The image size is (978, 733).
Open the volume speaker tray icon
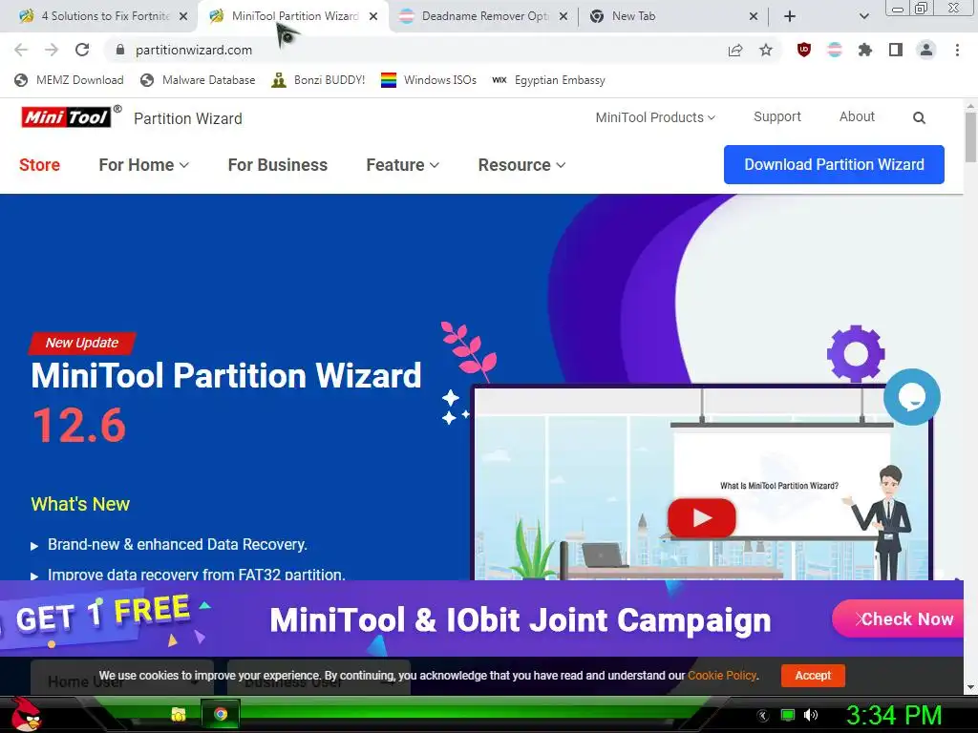click(x=811, y=715)
